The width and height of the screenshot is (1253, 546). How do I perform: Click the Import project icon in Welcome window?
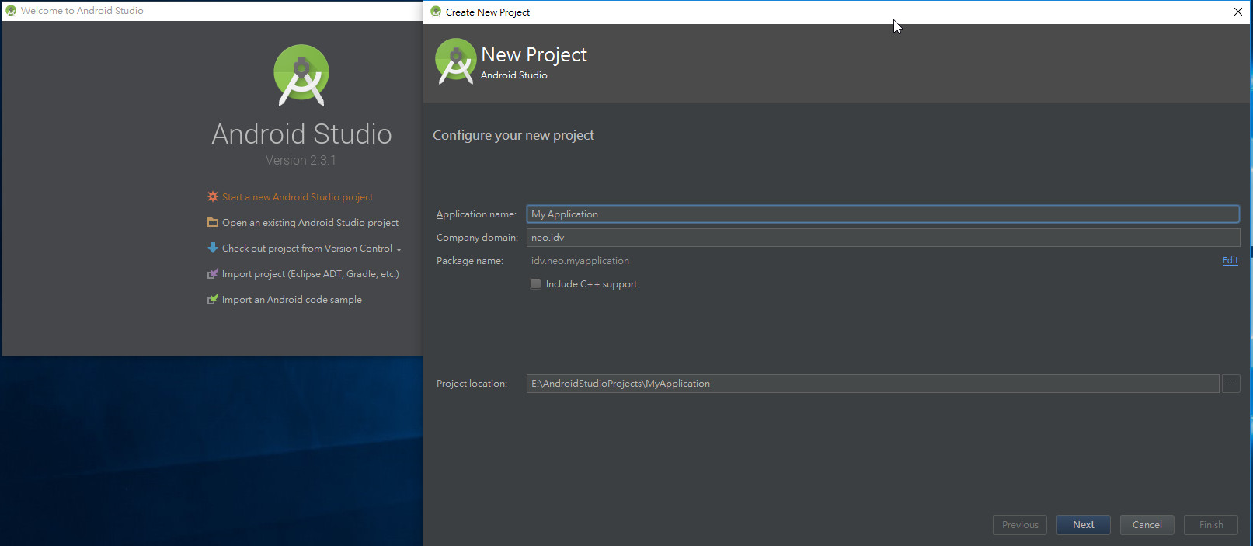click(x=213, y=273)
